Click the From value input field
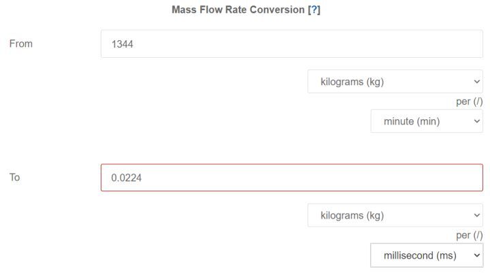 tap(291, 44)
